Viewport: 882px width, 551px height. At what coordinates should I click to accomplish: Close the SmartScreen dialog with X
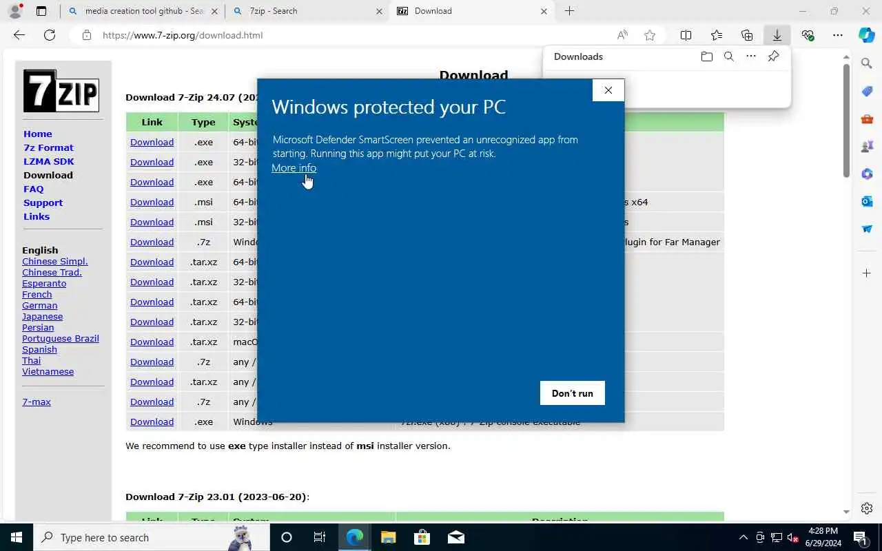pyautogui.click(x=608, y=90)
